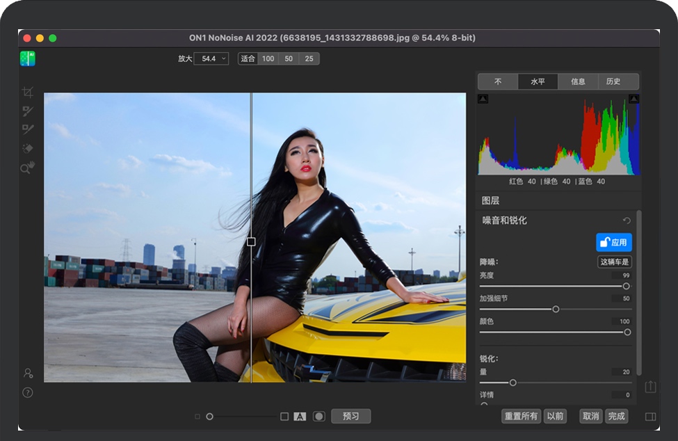Click the 重置所有 button
678x441 pixels.
coord(522,416)
